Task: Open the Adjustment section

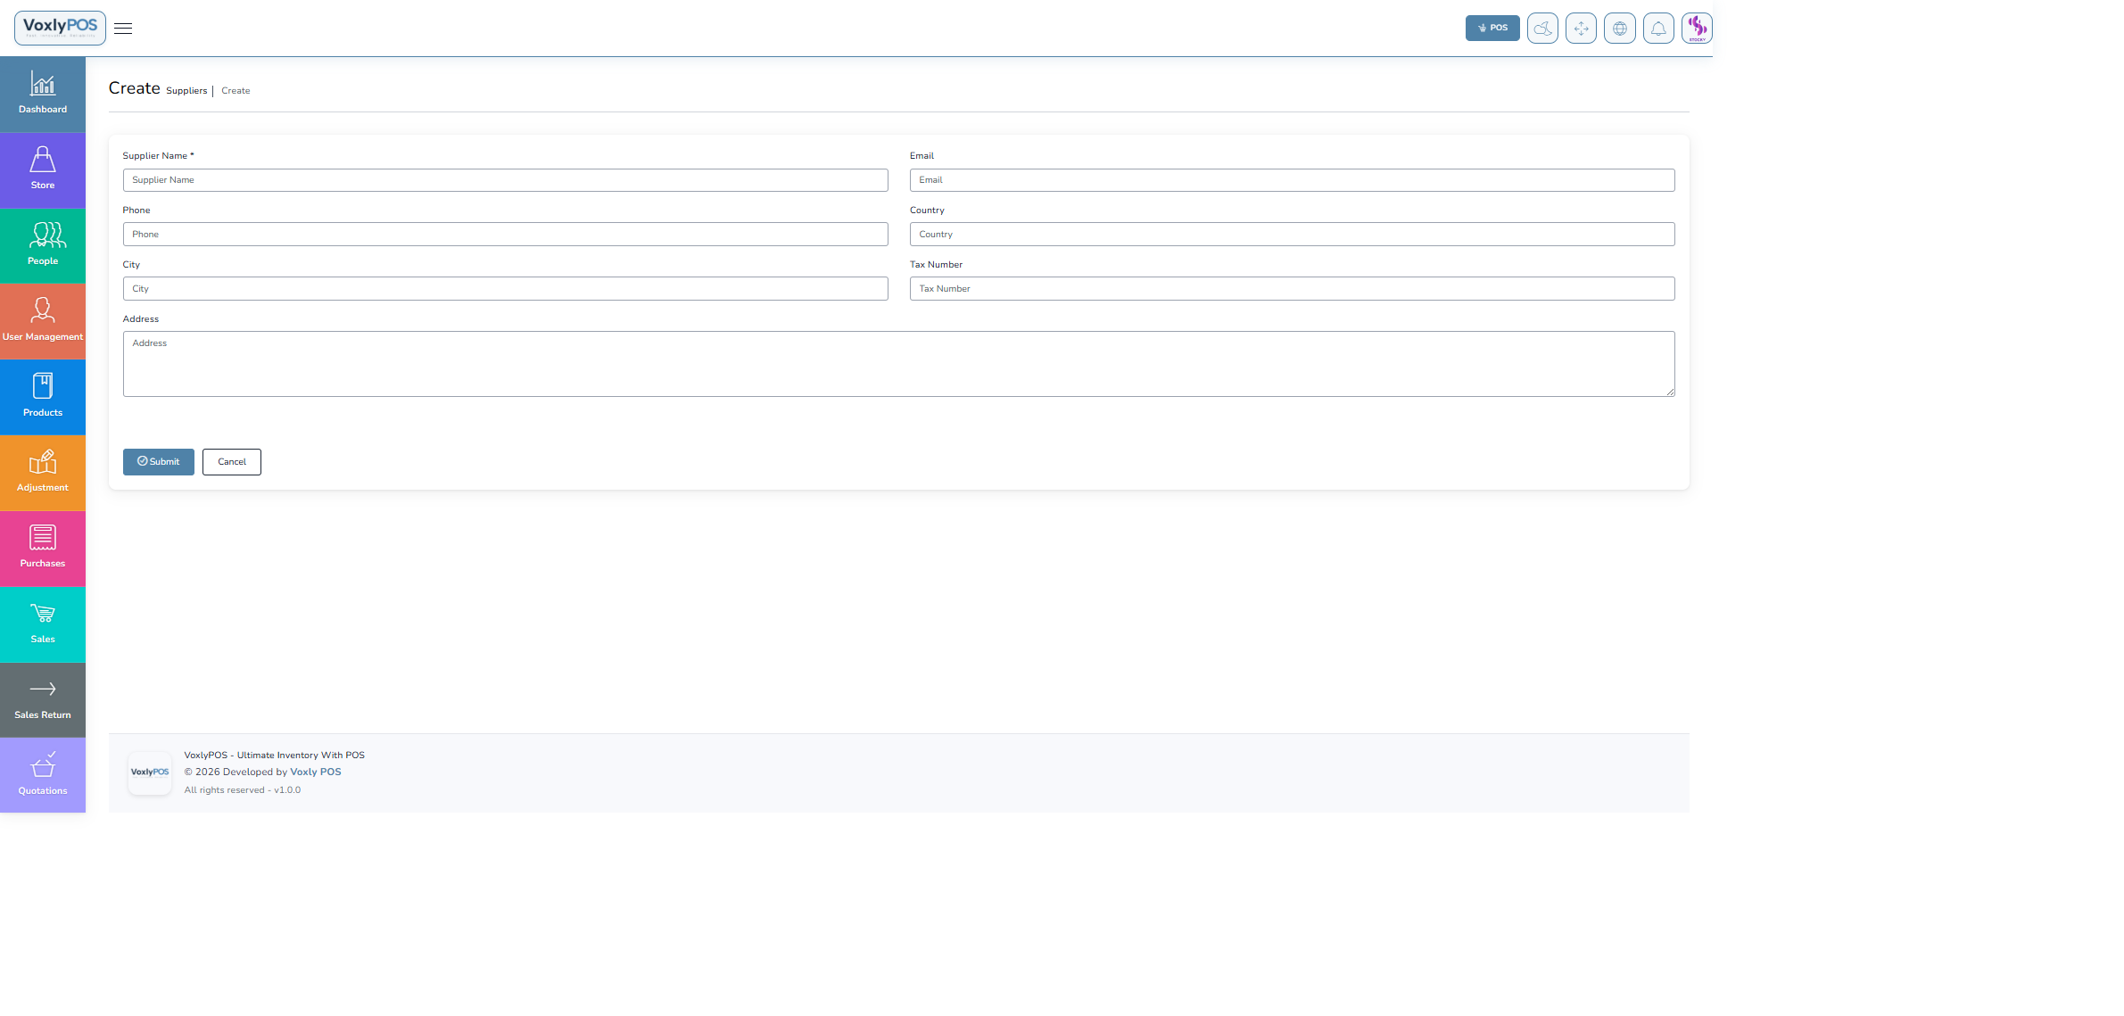Action: [42, 472]
